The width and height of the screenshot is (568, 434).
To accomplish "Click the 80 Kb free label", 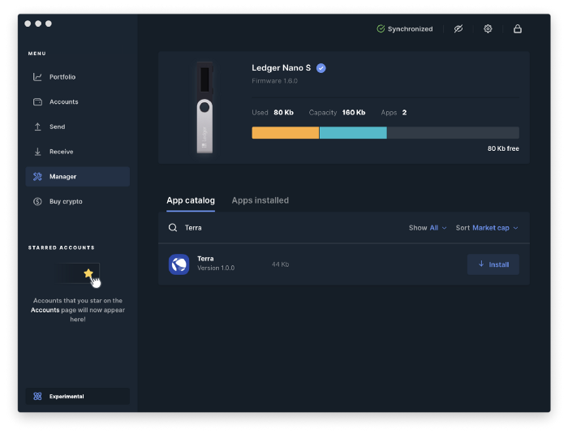I will [503, 148].
